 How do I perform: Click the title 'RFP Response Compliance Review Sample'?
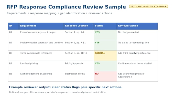coord(66,7)
